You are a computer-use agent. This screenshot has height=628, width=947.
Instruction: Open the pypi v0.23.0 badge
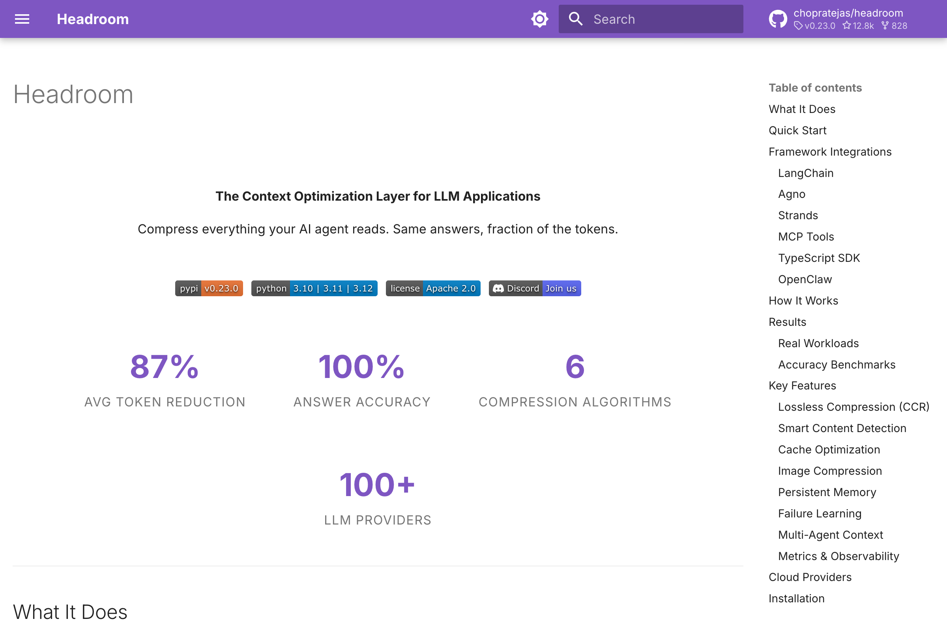click(x=209, y=288)
